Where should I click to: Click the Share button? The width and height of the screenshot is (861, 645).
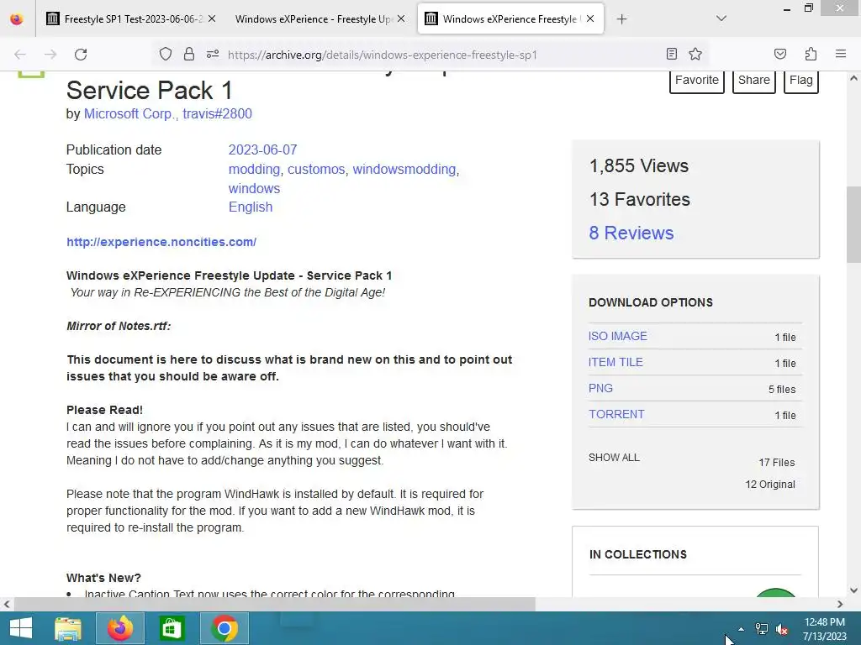click(x=754, y=81)
